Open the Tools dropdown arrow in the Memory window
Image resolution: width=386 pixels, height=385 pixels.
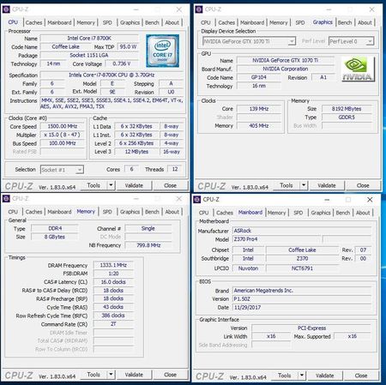112,375
